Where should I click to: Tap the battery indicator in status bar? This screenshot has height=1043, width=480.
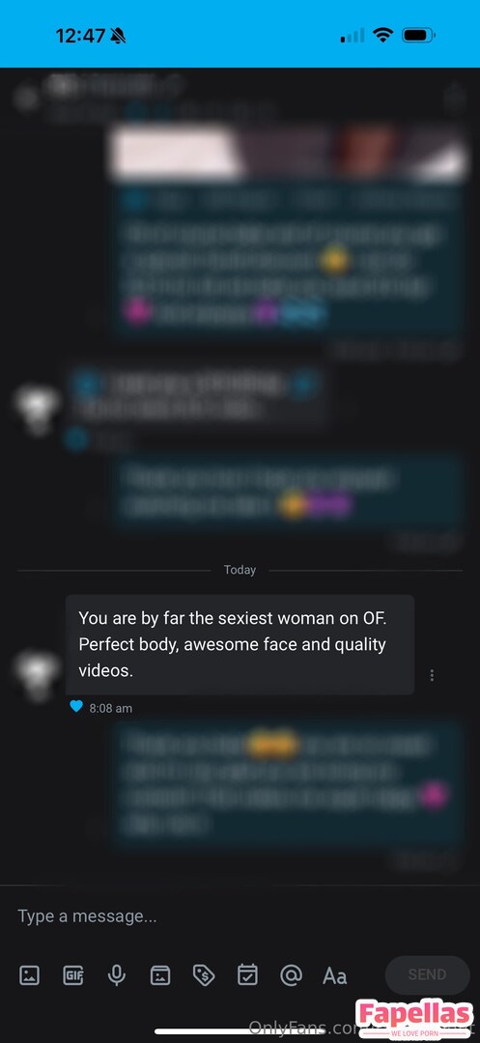pos(419,36)
